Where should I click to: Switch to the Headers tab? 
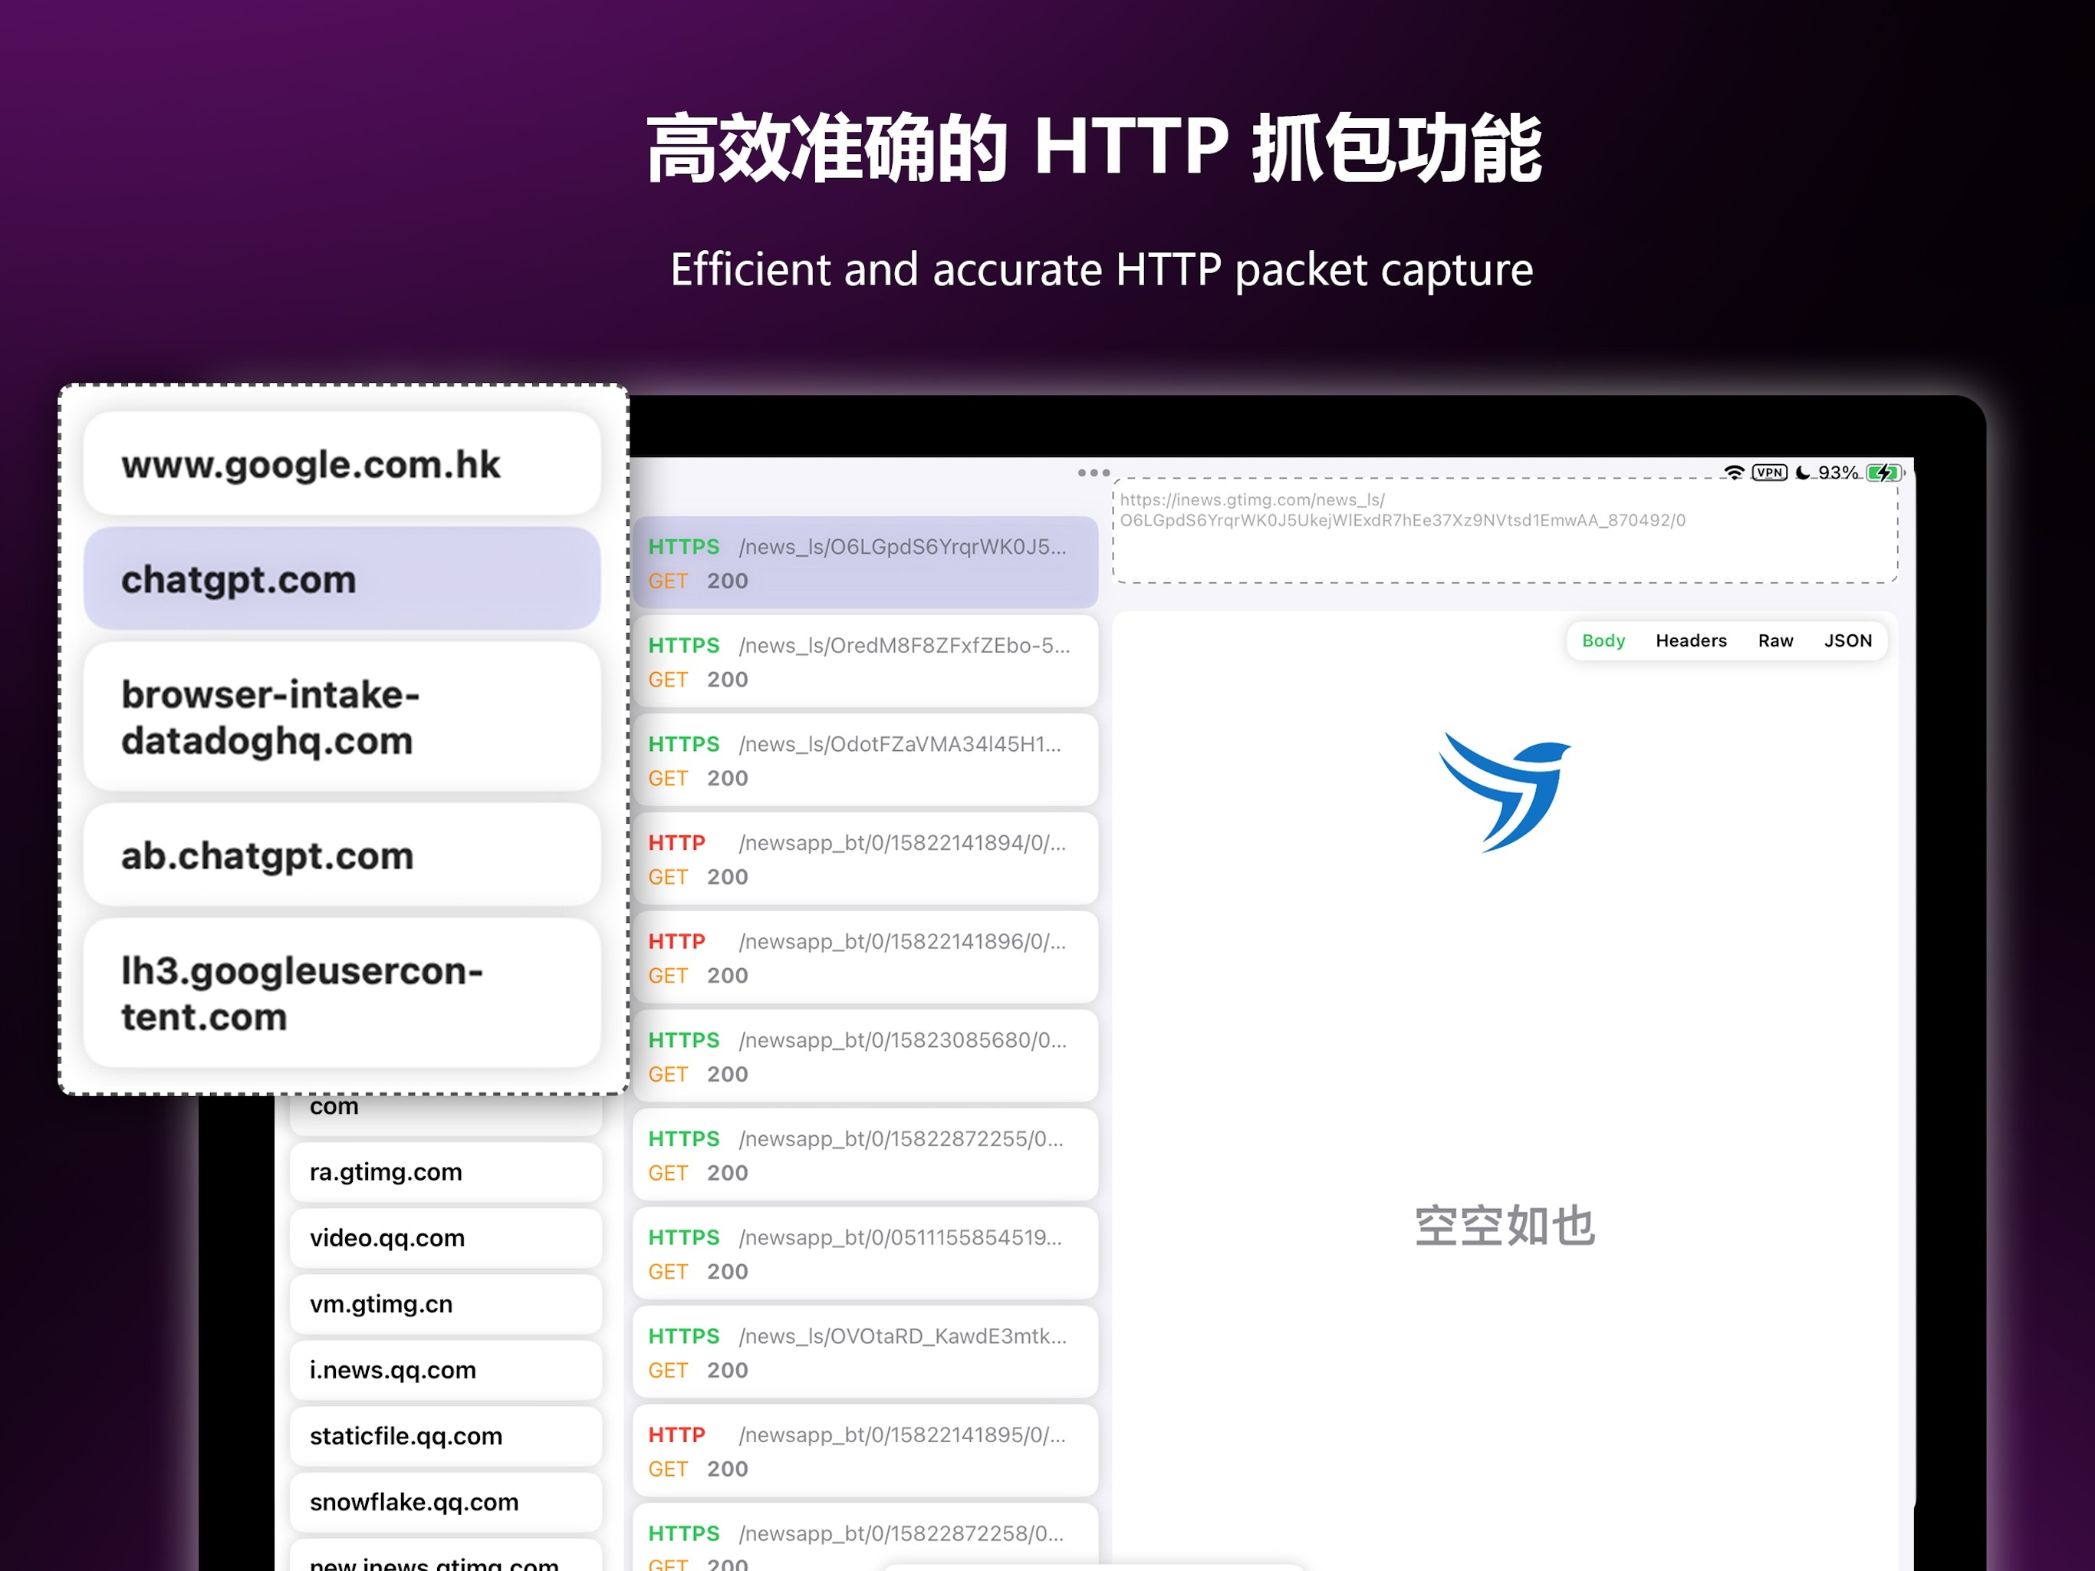tap(1691, 641)
